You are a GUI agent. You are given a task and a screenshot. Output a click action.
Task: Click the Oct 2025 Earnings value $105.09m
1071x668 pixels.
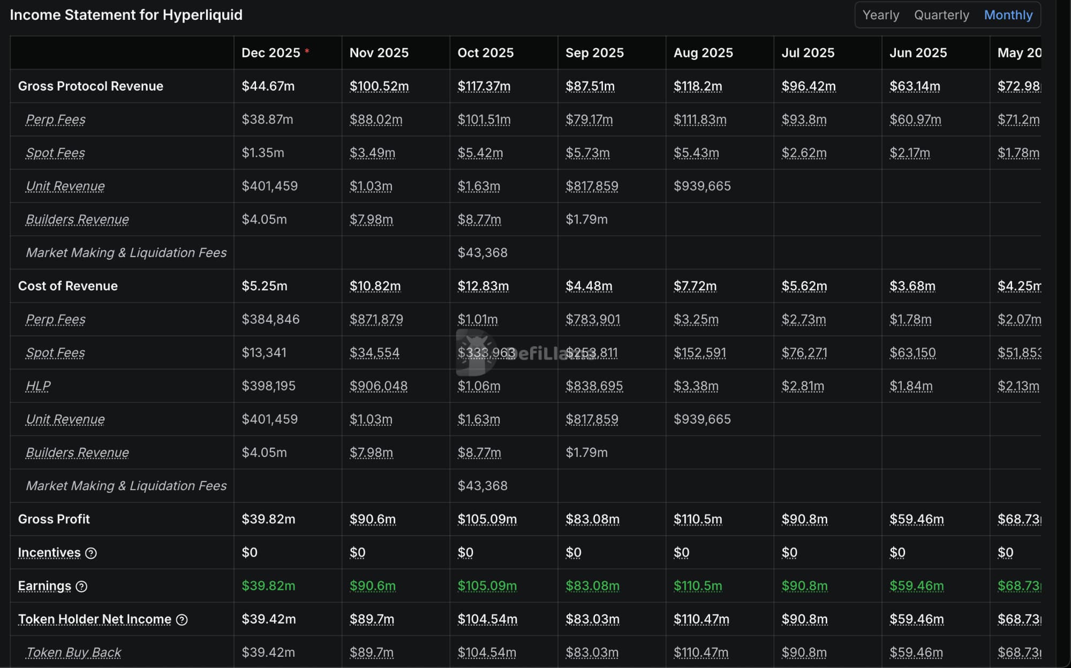click(487, 586)
